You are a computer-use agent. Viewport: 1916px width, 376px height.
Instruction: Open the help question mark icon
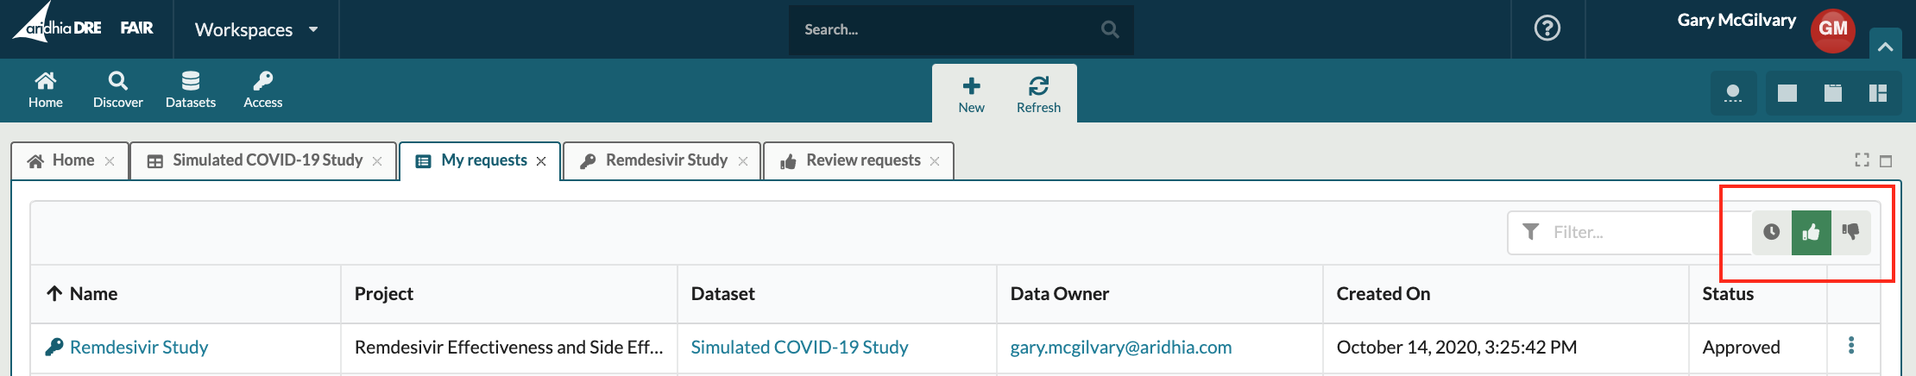point(1547,28)
